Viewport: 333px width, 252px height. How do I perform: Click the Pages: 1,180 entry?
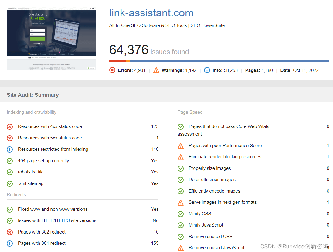click(259, 70)
